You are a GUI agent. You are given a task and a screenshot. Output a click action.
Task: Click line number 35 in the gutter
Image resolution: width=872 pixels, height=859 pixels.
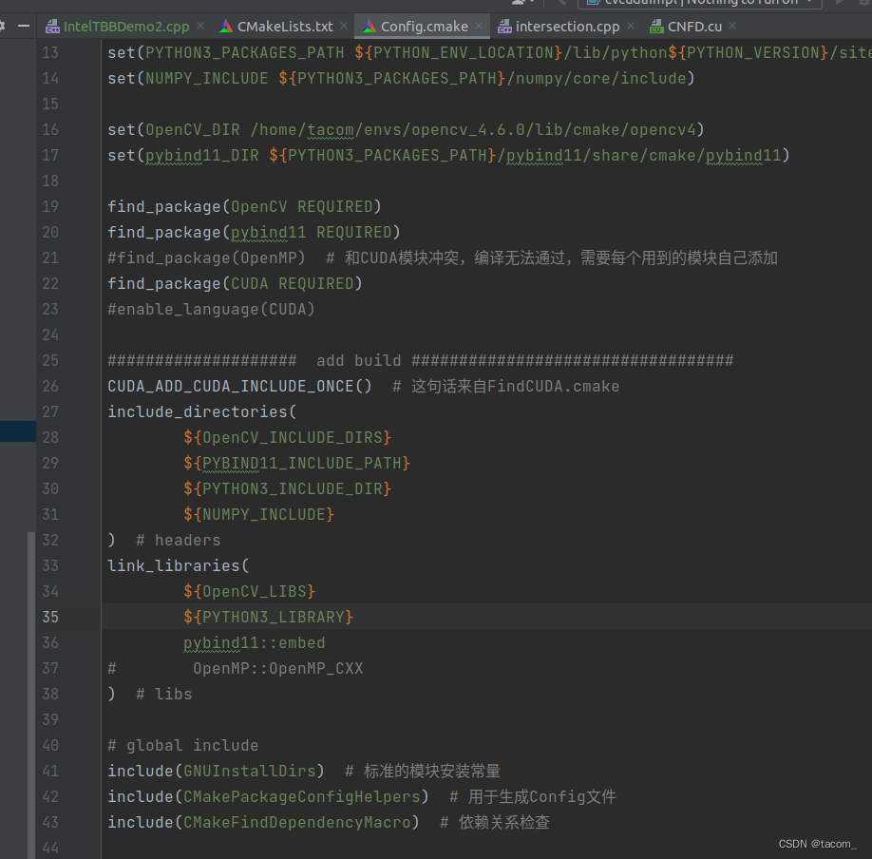(x=50, y=617)
